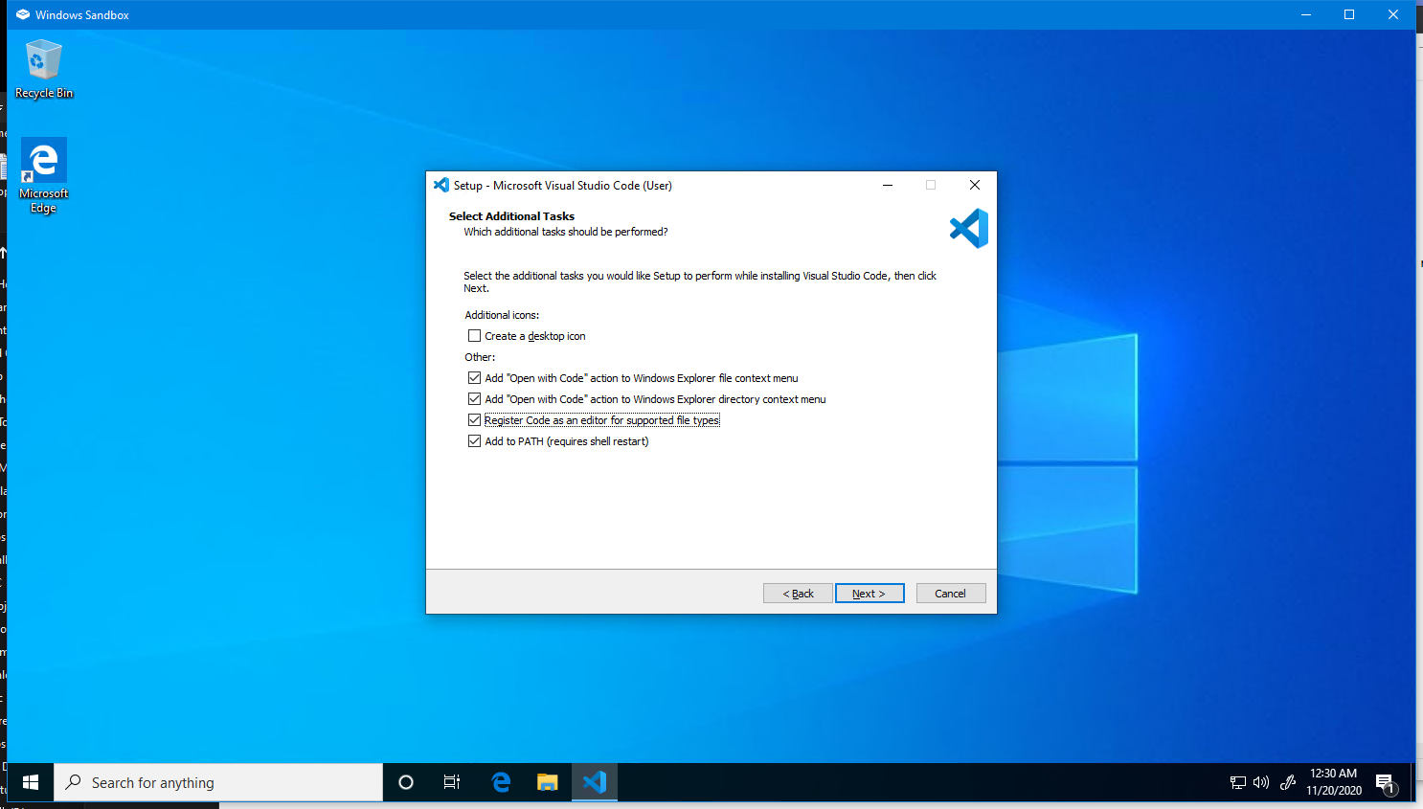Click the VS Code setup taskbar icon
Viewport: 1423px width, 809px height.
pyautogui.click(x=595, y=782)
